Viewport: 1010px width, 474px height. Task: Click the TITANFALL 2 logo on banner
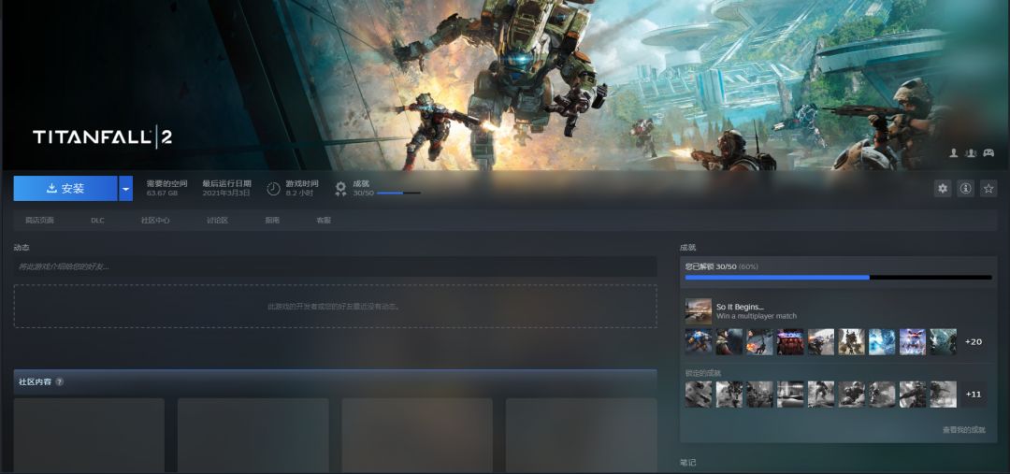[x=103, y=137]
